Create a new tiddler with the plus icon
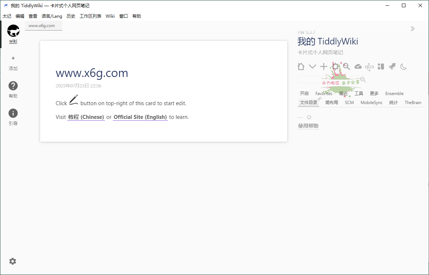The image size is (429, 275). (x=323, y=66)
